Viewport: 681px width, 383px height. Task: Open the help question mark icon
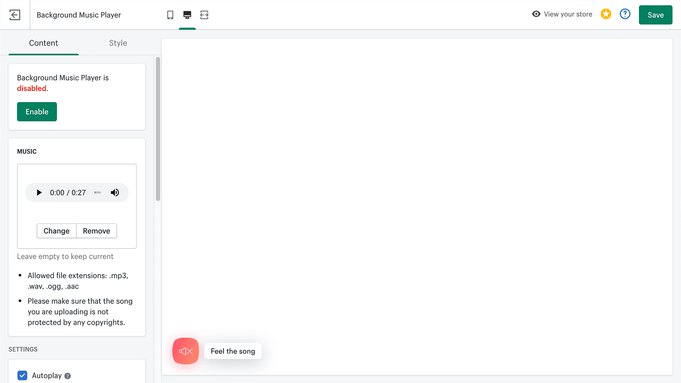tap(625, 14)
